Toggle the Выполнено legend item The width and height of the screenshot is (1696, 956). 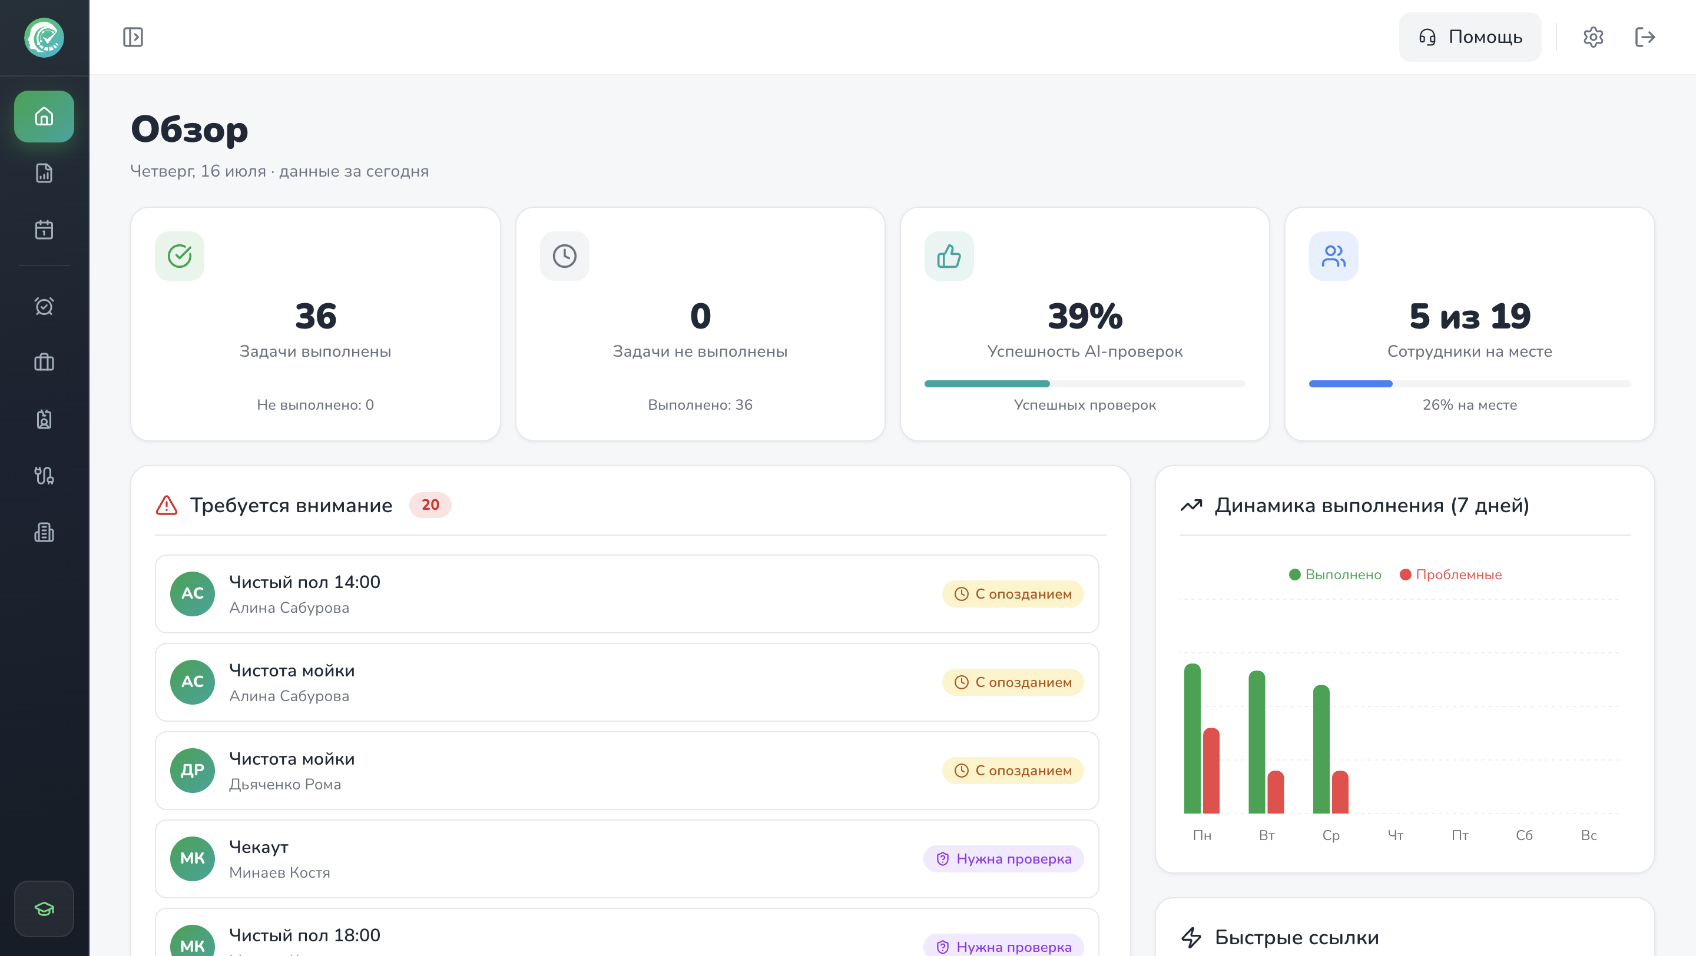[1334, 575]
